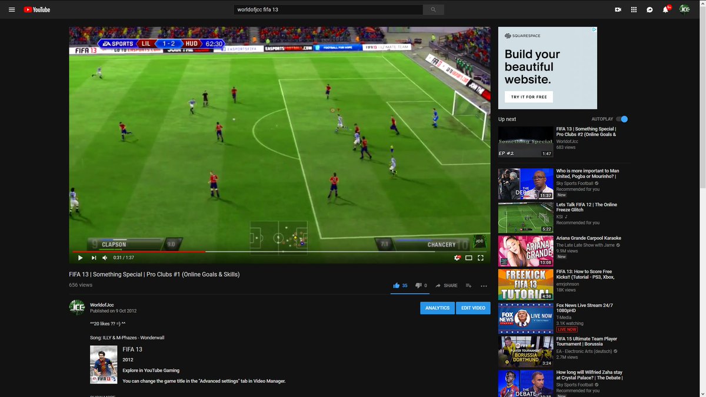The width and height of the screenshot is (706, 397).
Task: Click 'Sky Sports Football' under Pogba video
Action: coord(575,184)
